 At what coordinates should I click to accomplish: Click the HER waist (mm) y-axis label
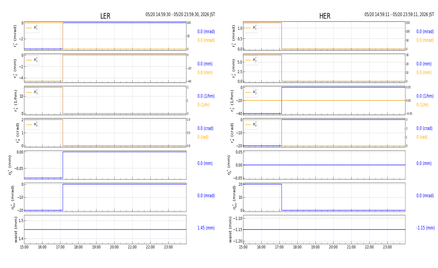pyautogui.click(x=230, y=230)
